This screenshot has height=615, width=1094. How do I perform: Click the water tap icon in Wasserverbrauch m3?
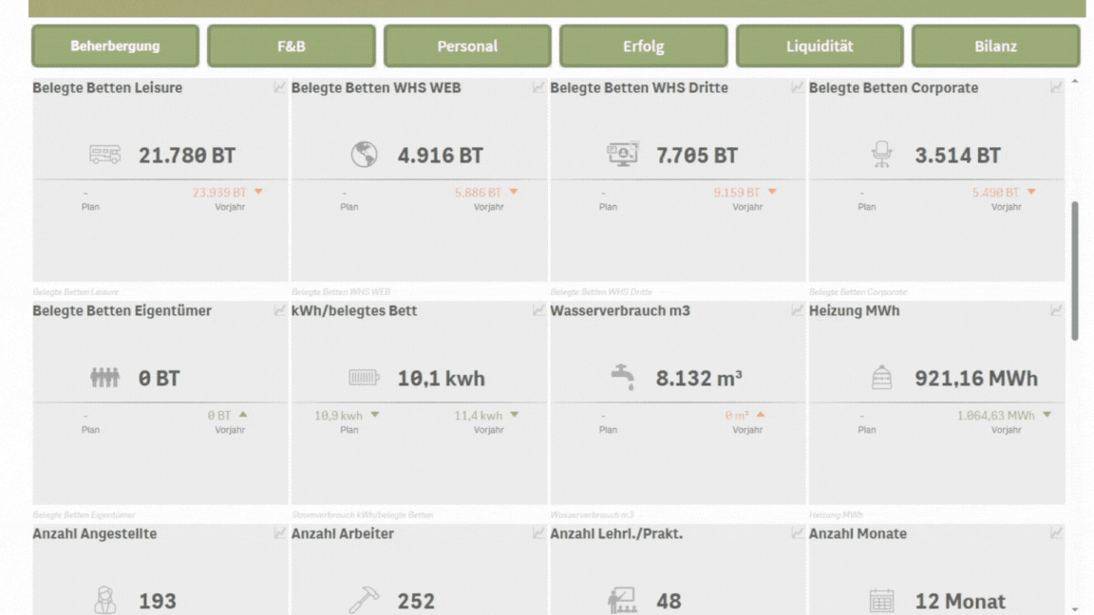point(623,378)
